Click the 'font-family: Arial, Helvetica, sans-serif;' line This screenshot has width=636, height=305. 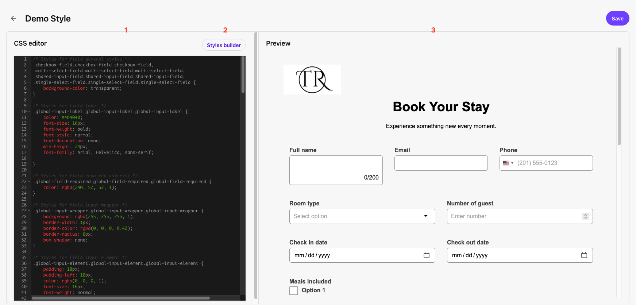[98, 152]
